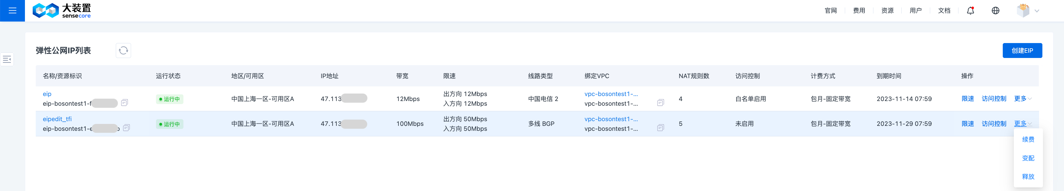This screenshot has height=191, width=1064.
Task: Open the eipedit_tfi EIP details link
Action: pos(57,119)
